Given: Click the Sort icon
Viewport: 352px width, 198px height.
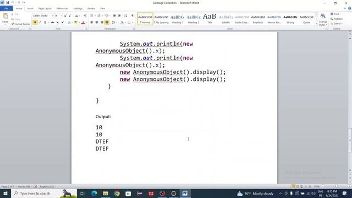Looking at the screenshot, I should pyautogui.click(x=126, y=16).
